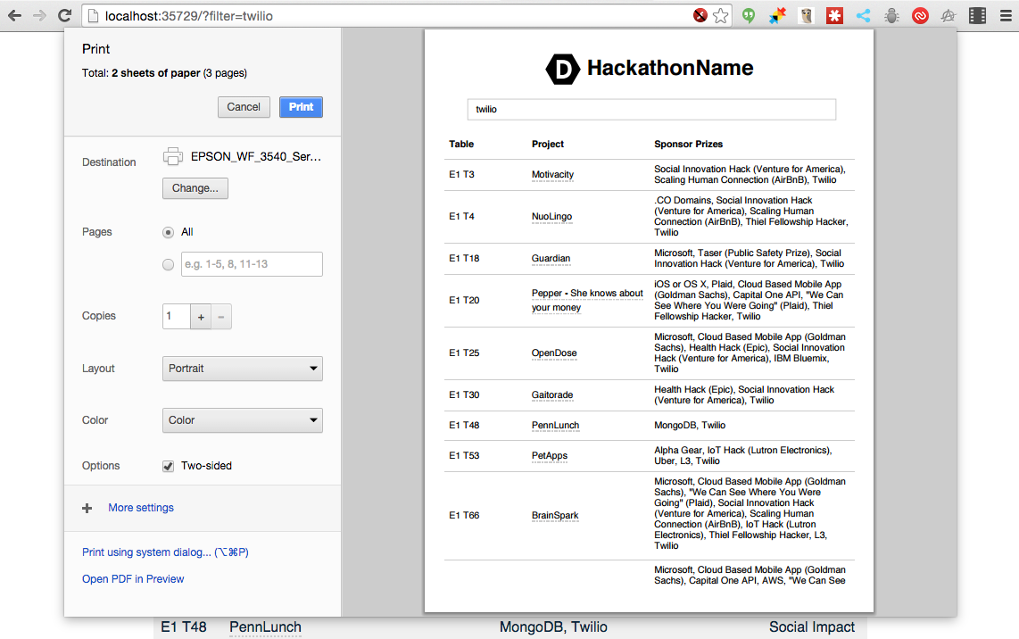
Task: Click the twilio filter box in preview
Action: point(651,109)
